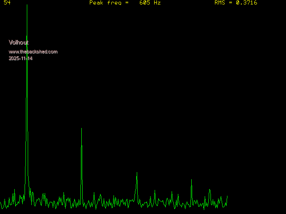Select the 605 peak frequency value

(144, 3)
